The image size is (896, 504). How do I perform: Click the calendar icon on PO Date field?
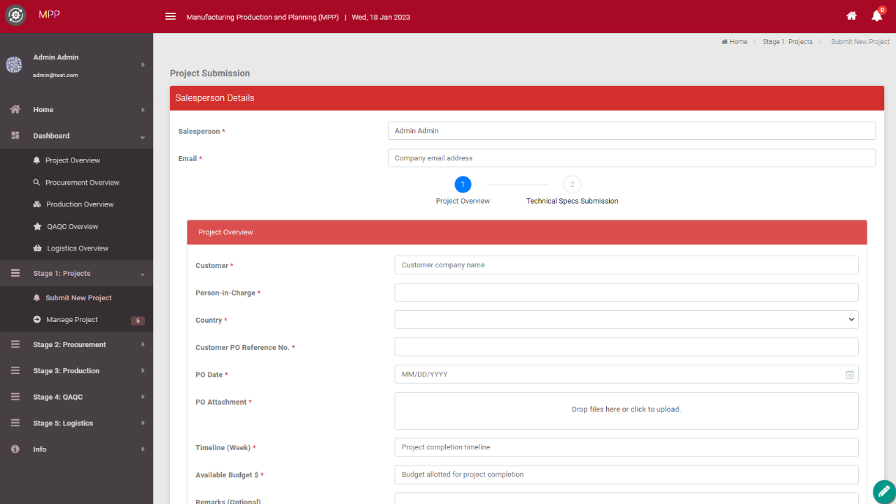(850, 374)
